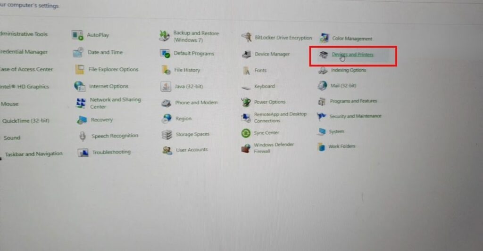The image size is (483, 251).
Task: Click the Date and Time icon
Action: tap(78, 53)
